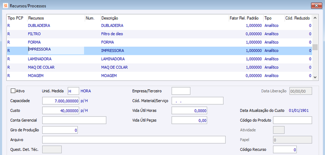Viewport: 325px width, 155px height.
Task: Click the Atividade field
Action: 279,130
